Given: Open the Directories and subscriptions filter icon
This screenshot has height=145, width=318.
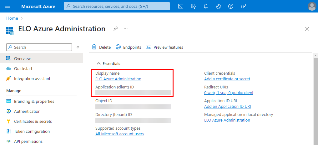Looking at the screenshot, I should point(193,6).
